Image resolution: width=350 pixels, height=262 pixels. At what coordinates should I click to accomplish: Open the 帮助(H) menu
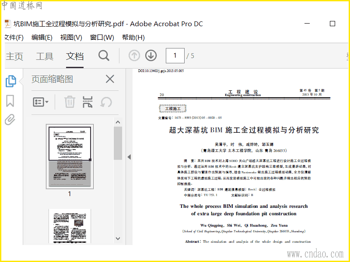pyautogui.click(x=133, y=38)
